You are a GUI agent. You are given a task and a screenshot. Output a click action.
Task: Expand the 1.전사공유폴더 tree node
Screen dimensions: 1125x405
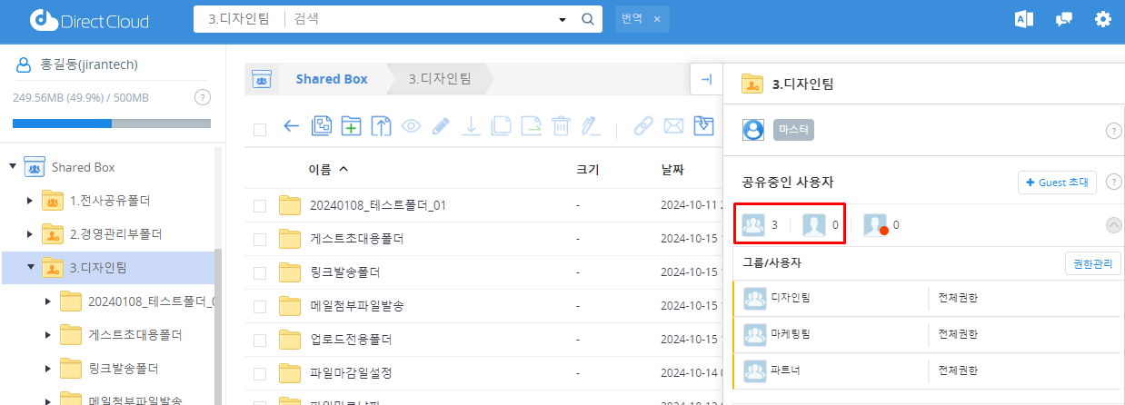coord(32,201)
